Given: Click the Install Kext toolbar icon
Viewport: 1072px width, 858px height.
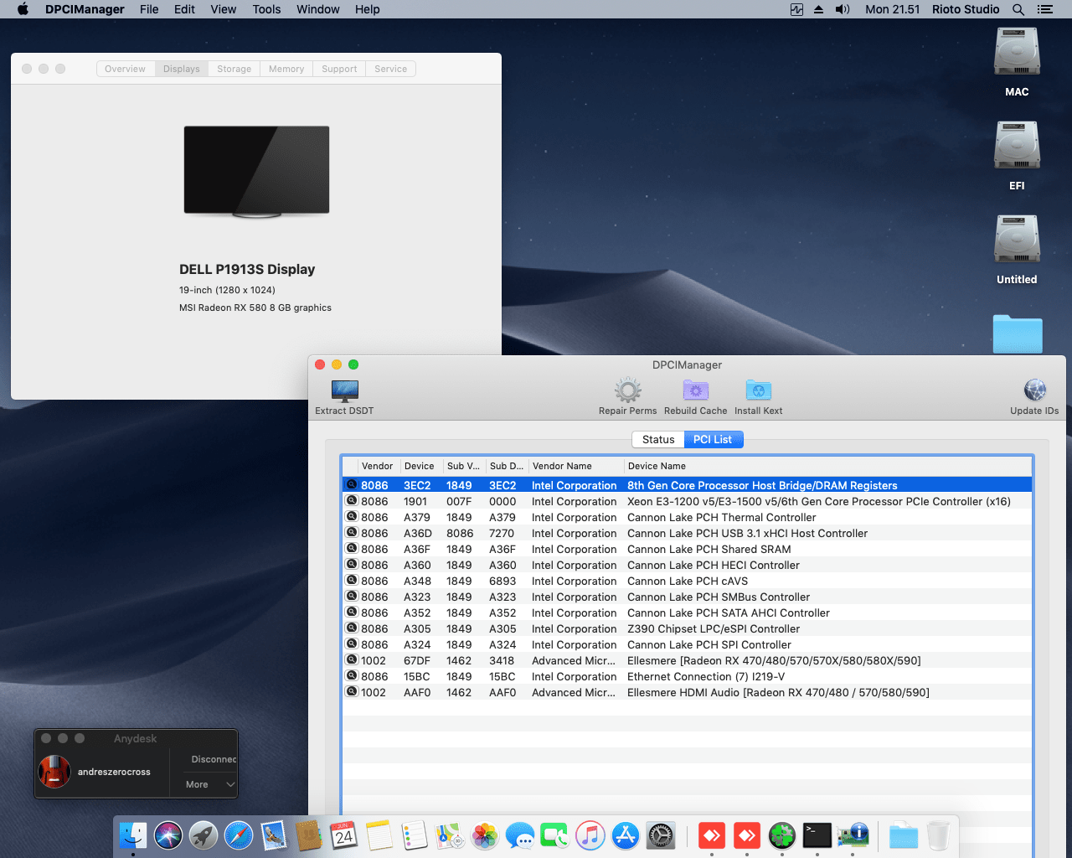Looking at the screenshot, I should [758, 390].
